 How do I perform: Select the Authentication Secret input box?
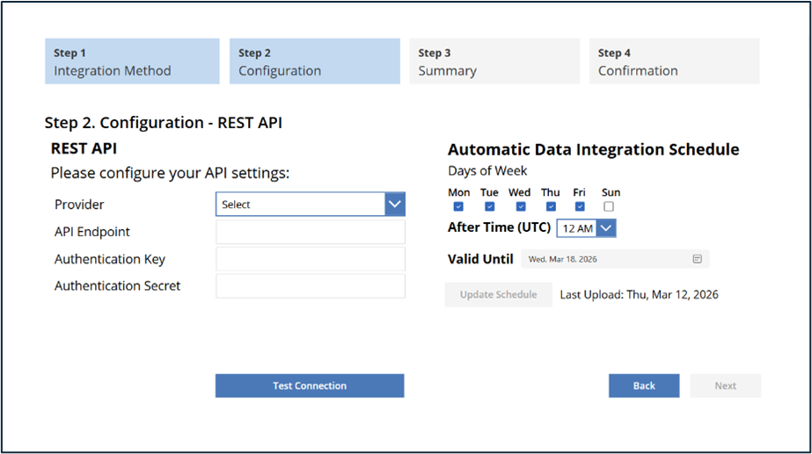(310, 286)
